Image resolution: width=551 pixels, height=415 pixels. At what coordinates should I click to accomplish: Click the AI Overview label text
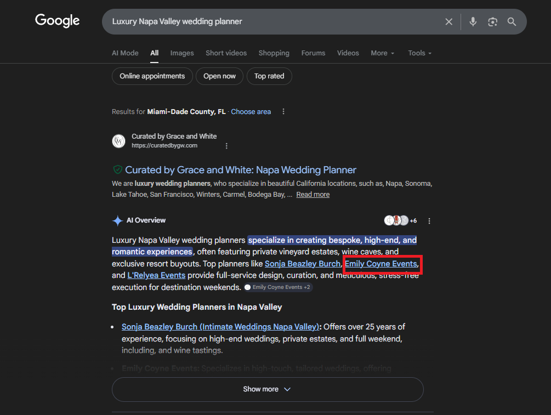(x=146, y=220)
